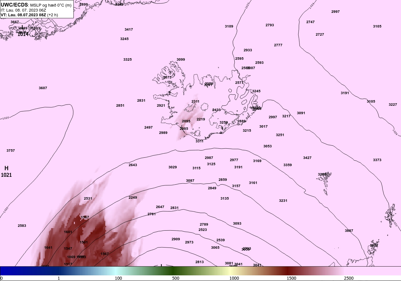This screenshot has width=401, height=281.
Task: Click the colorbar tick label 500
Action: click(x=176, y=278)
